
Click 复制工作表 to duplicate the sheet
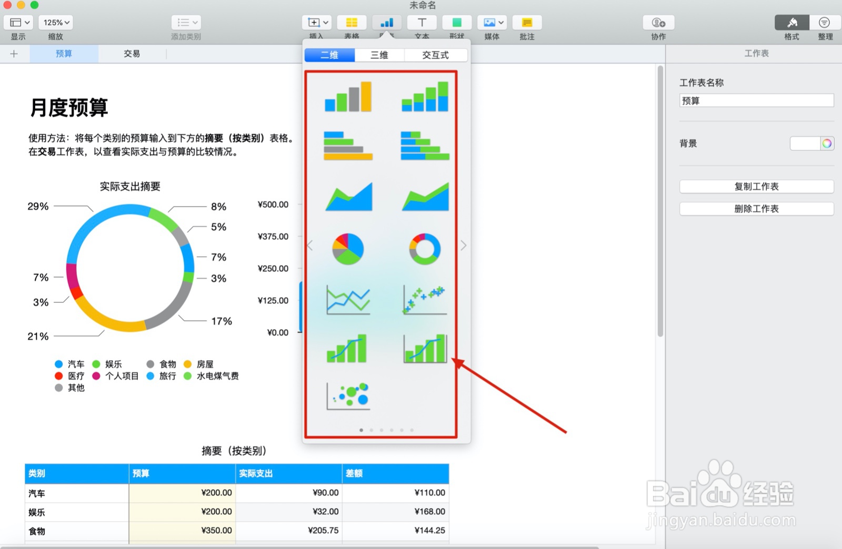click(756, 186)
